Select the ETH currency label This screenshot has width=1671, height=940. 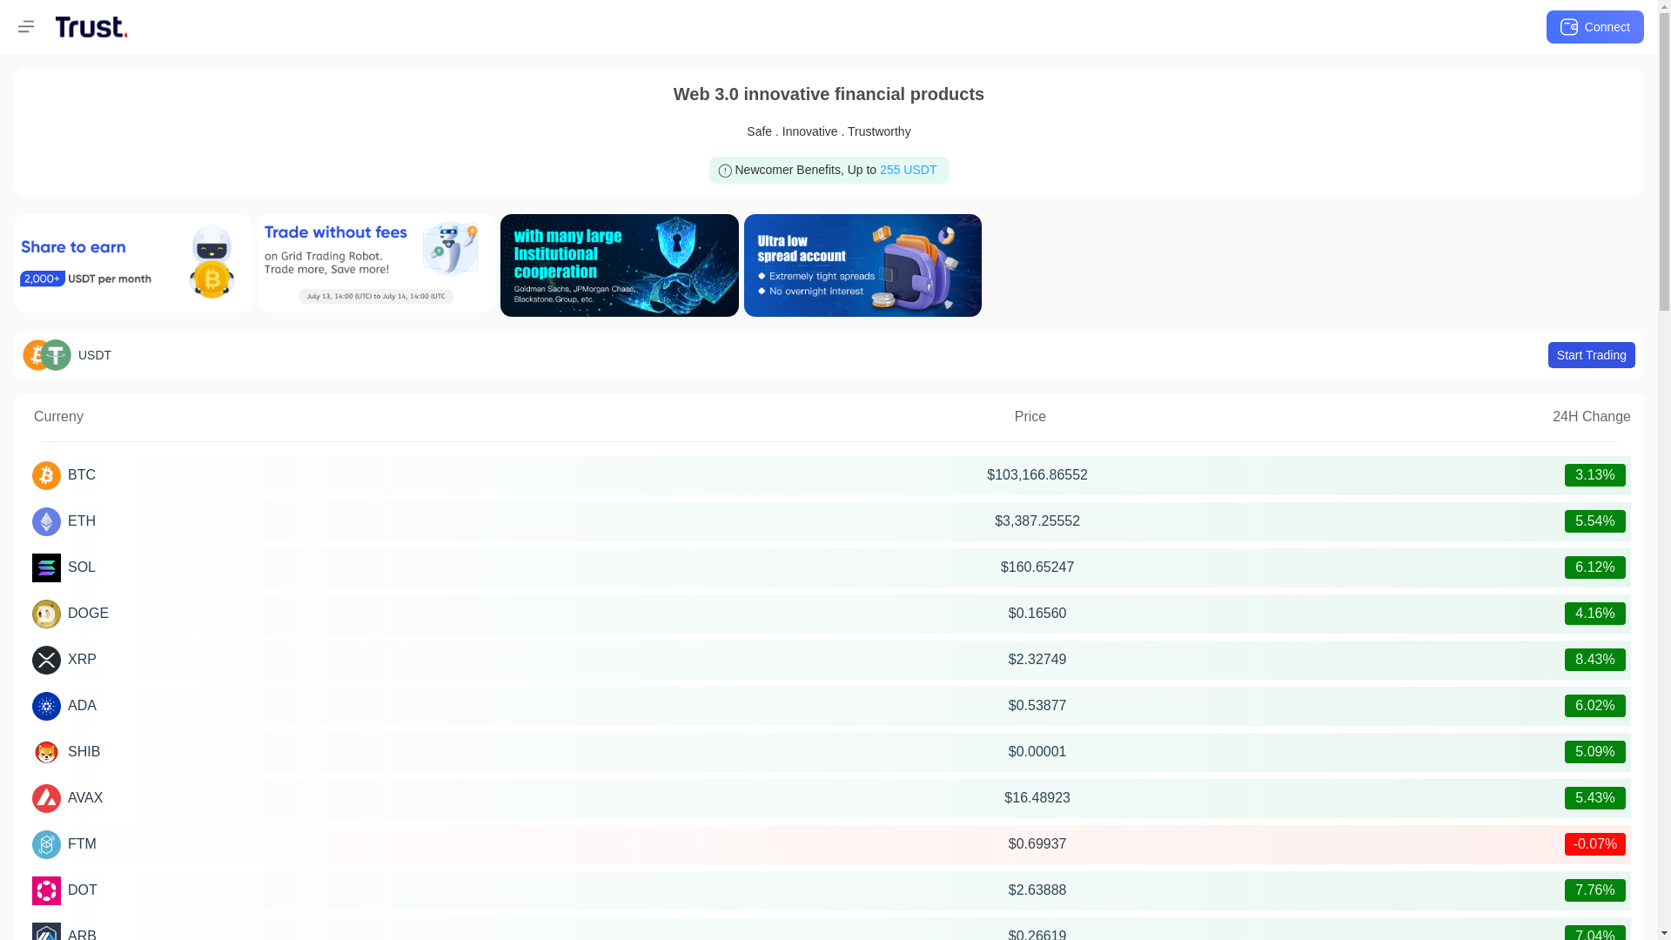point(82,521)
